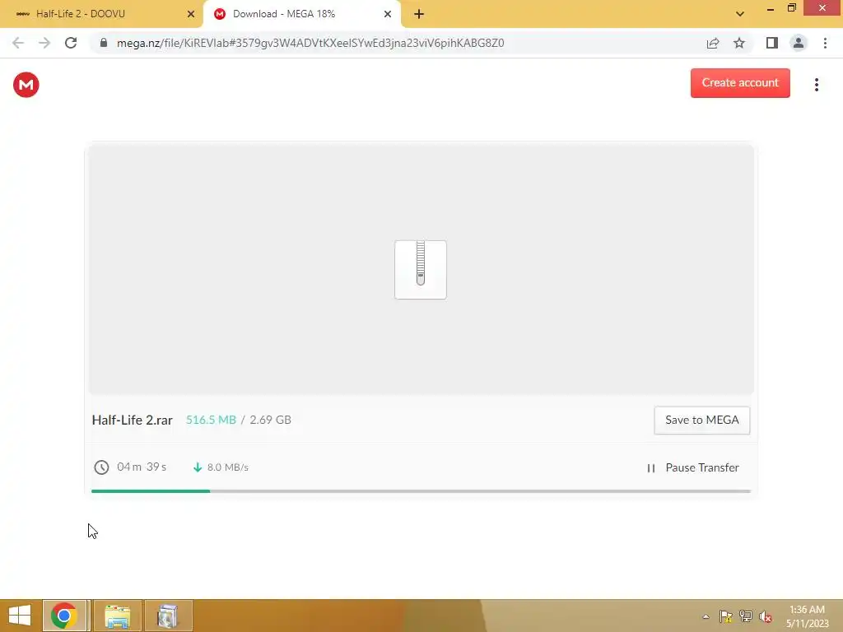Focus the mega.nz address bar
The width and height of the screenshot is (843, 632).
tap(310, 43)
